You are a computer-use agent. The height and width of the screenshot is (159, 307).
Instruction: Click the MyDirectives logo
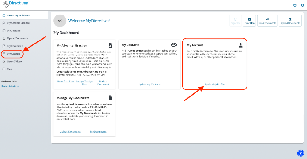tap(16, 4)
